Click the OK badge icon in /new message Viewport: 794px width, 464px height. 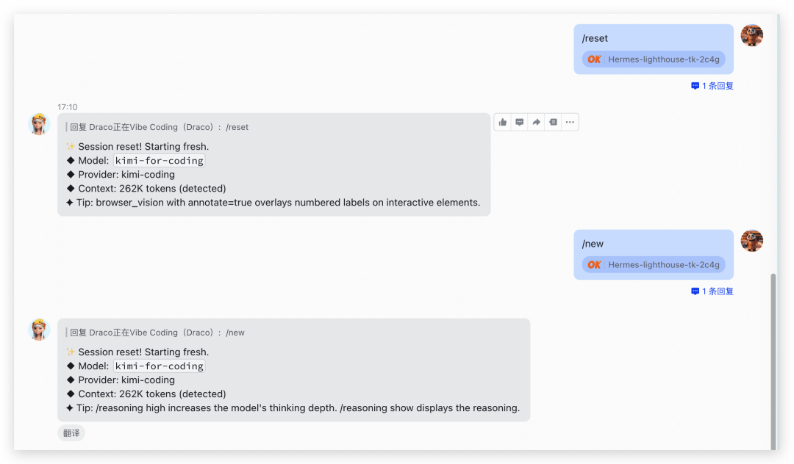594,264
